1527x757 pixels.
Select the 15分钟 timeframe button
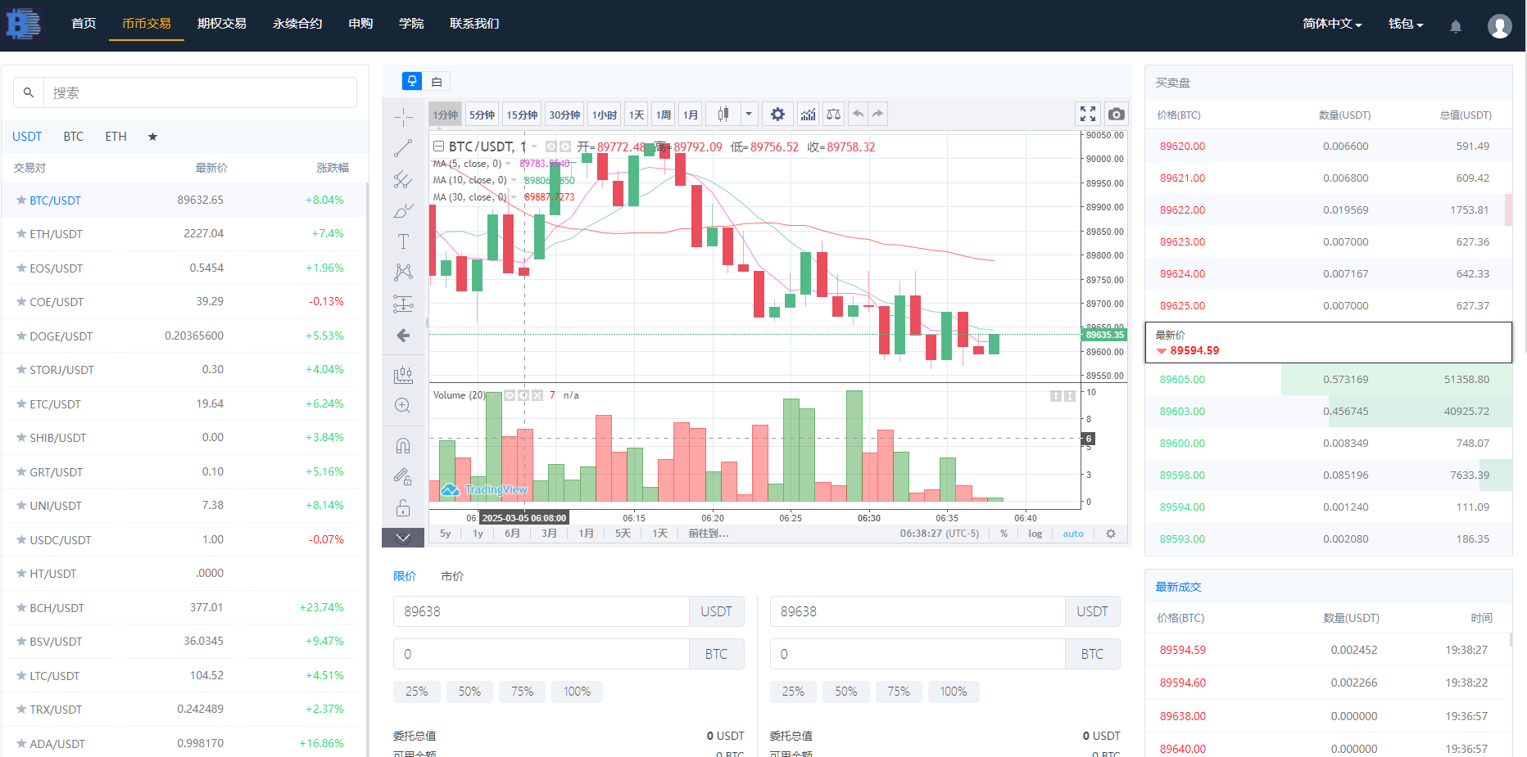pos(522,115)
